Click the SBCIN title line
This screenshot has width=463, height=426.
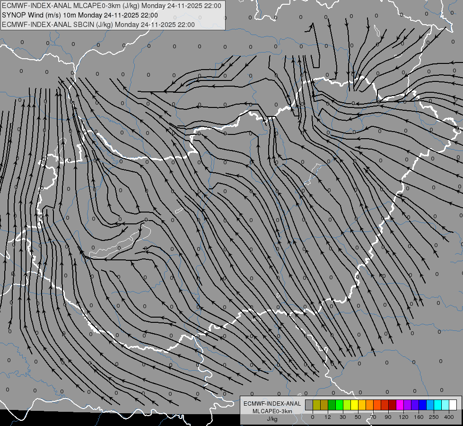(98, 25)
